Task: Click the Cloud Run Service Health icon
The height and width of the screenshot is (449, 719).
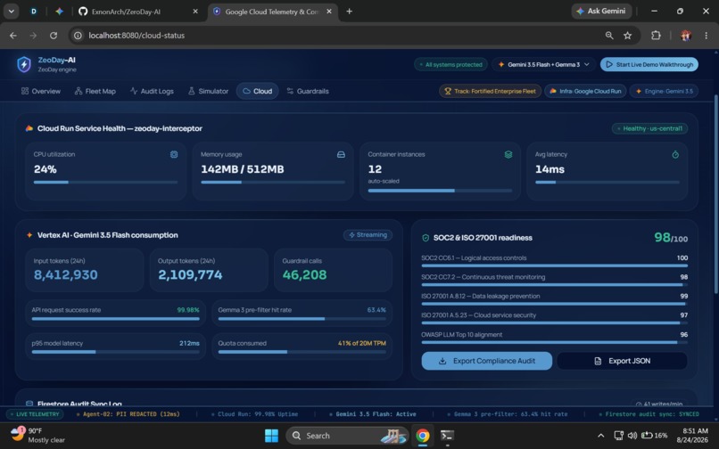Action: [x=29, y=128]
